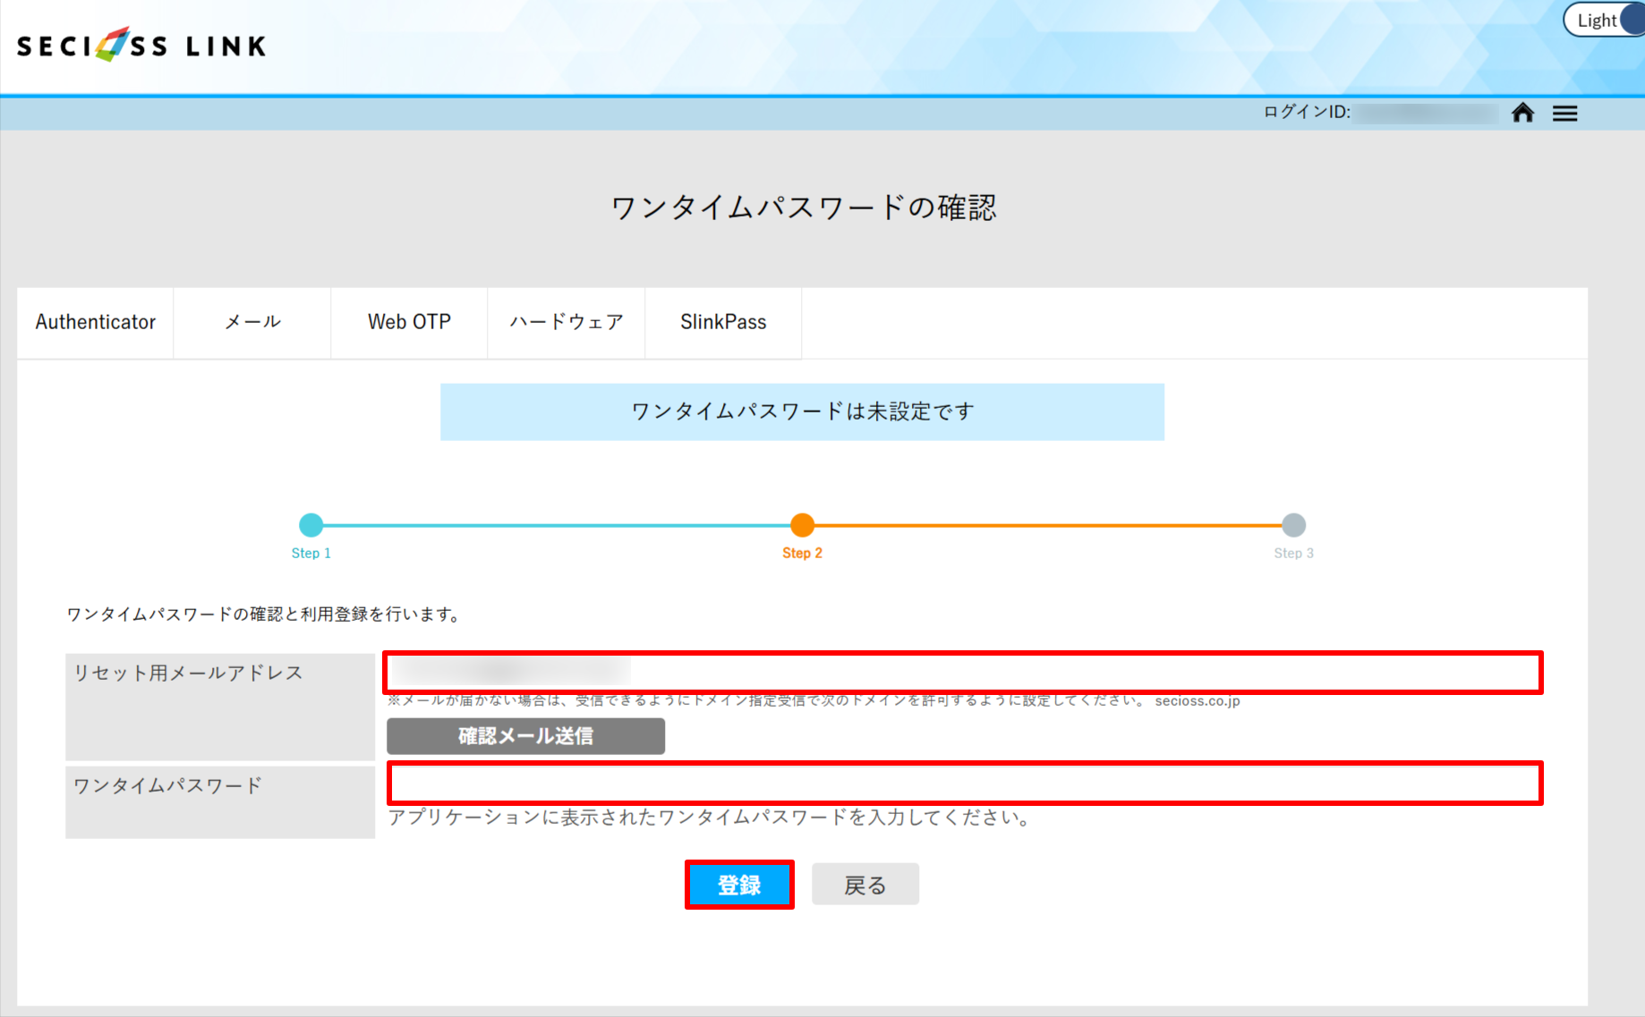Select the ハードウェア tab
1645x1017 pixels.
pos(567,322)
